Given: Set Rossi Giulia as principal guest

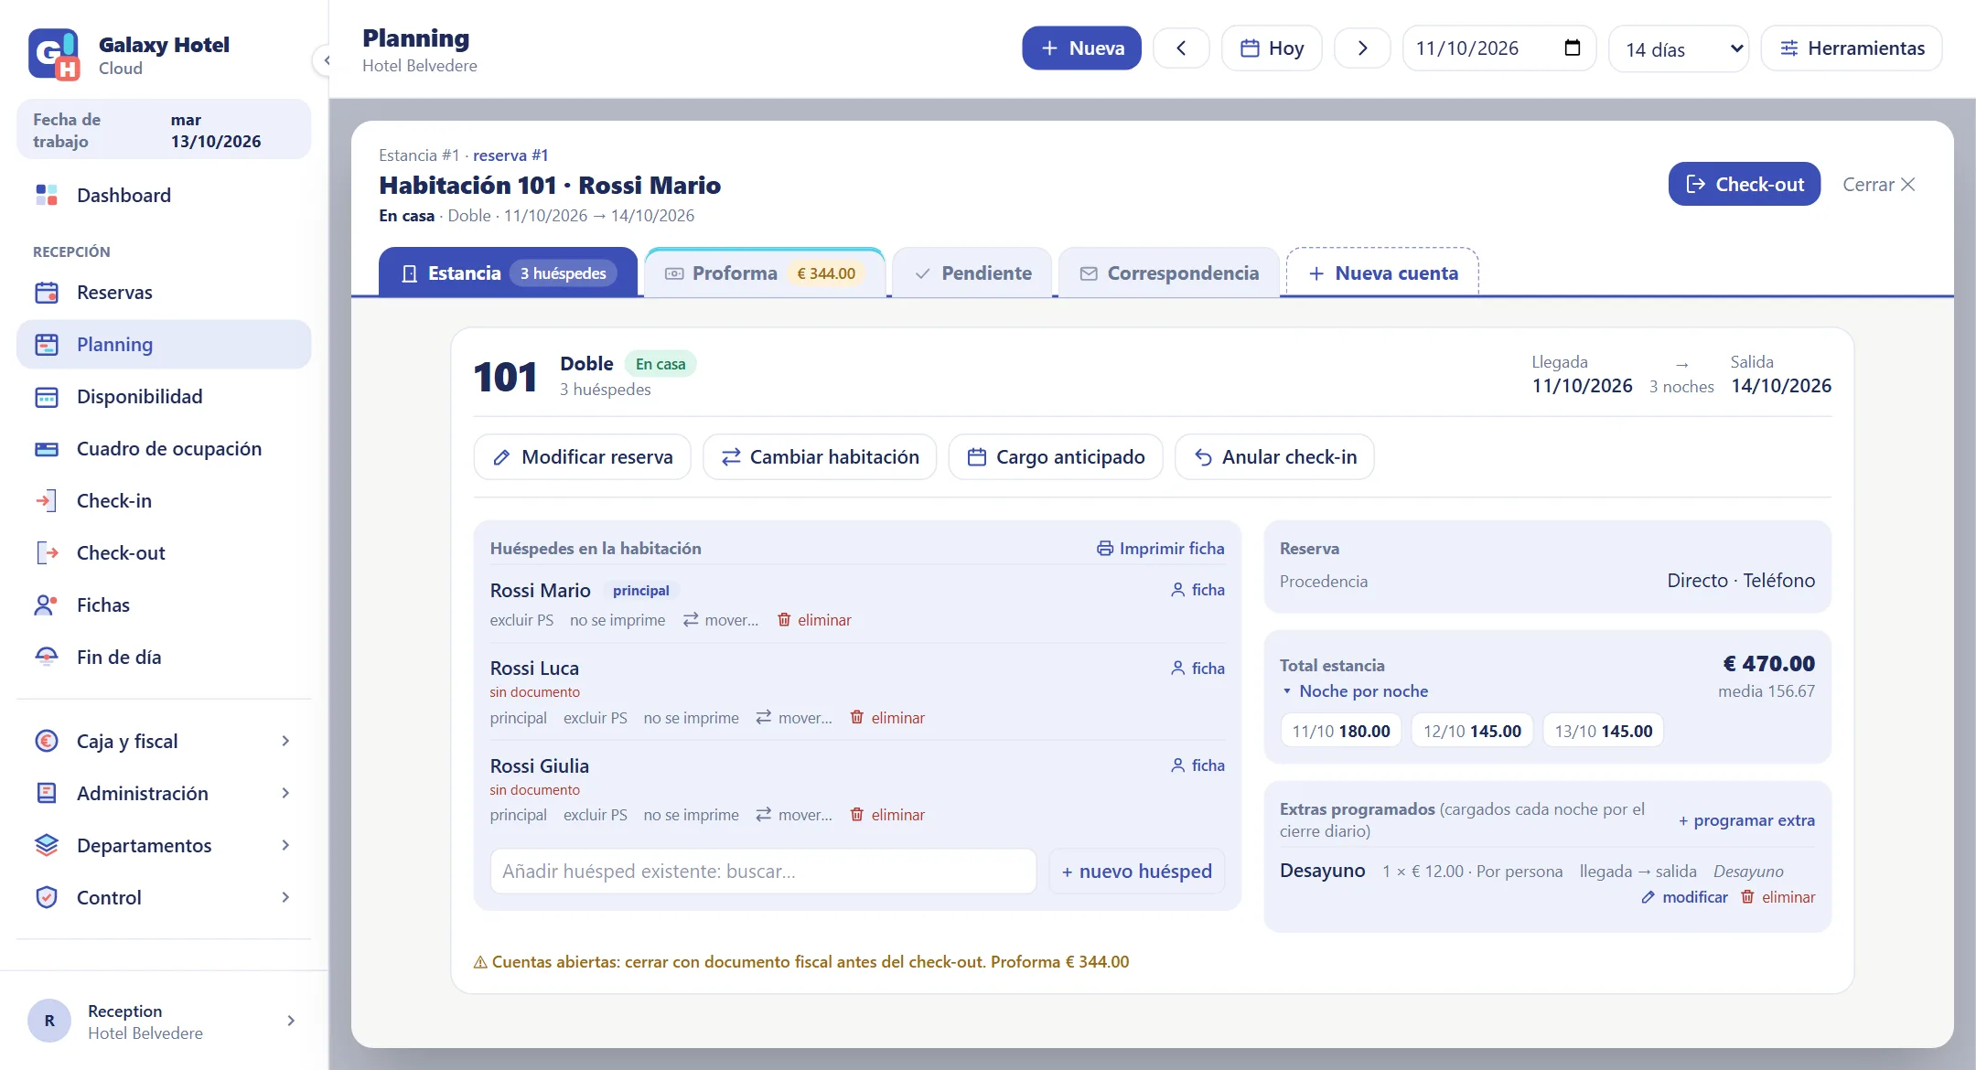Looking at the screenshot, I should point(518,815).
